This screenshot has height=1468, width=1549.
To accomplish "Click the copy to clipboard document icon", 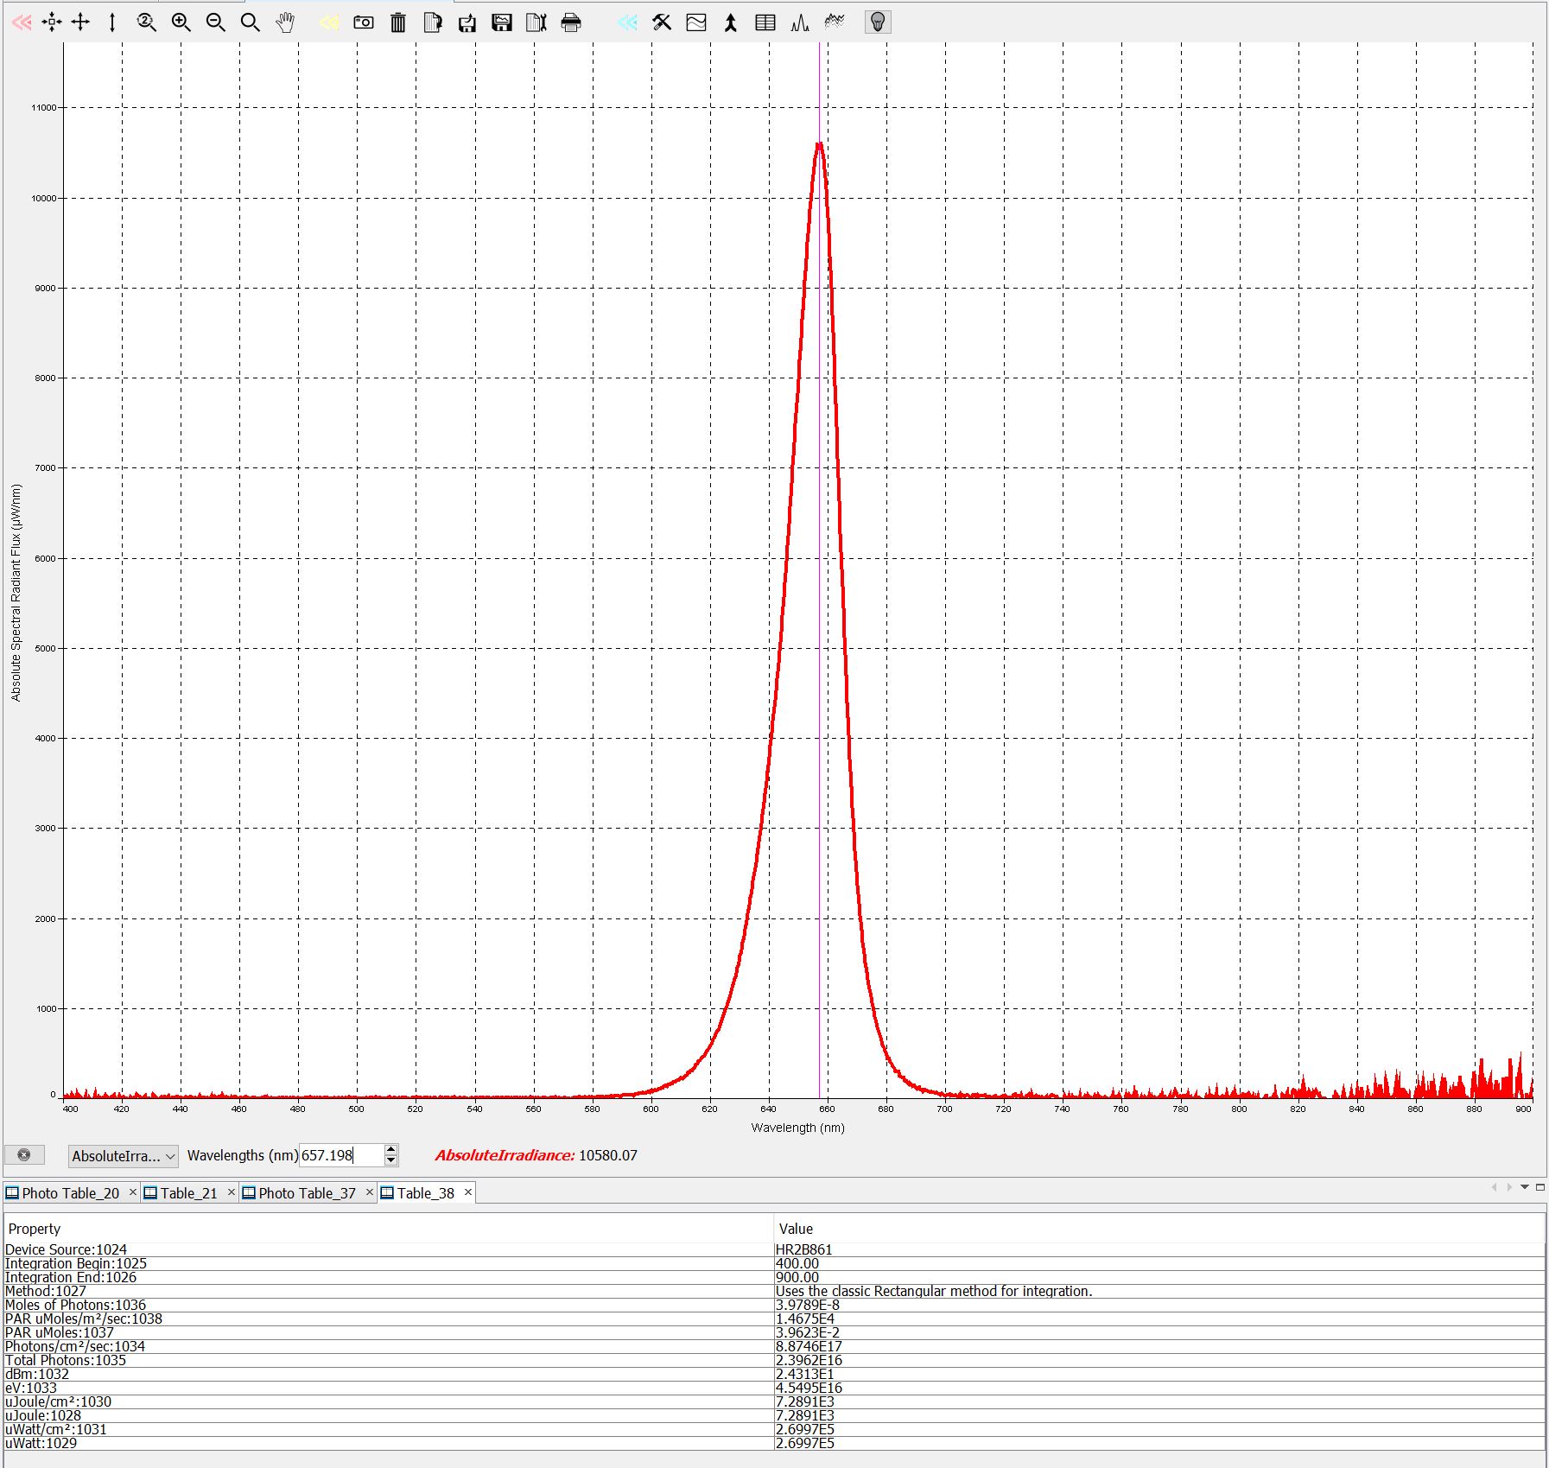I will tap(433, 22).
